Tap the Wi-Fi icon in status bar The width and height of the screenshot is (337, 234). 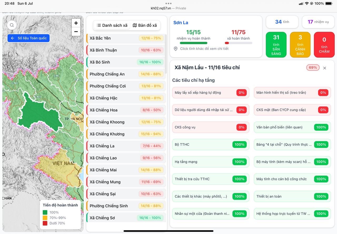(307, 3)
